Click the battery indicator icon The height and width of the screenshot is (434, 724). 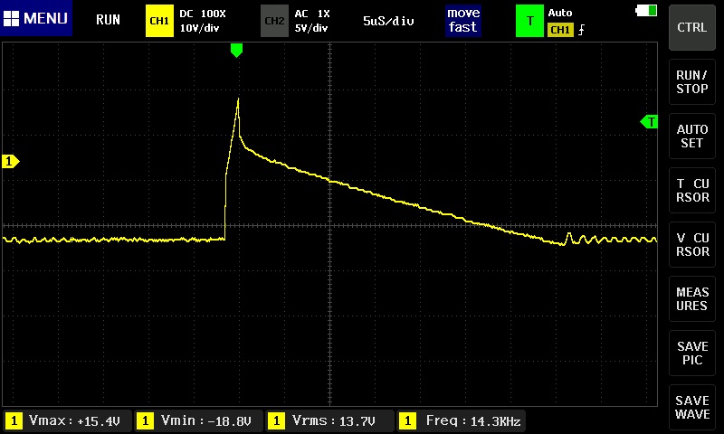point(648,11)
